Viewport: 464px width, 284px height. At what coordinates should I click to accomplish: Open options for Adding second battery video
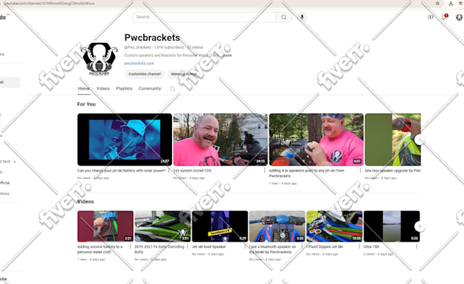(130, 247)
